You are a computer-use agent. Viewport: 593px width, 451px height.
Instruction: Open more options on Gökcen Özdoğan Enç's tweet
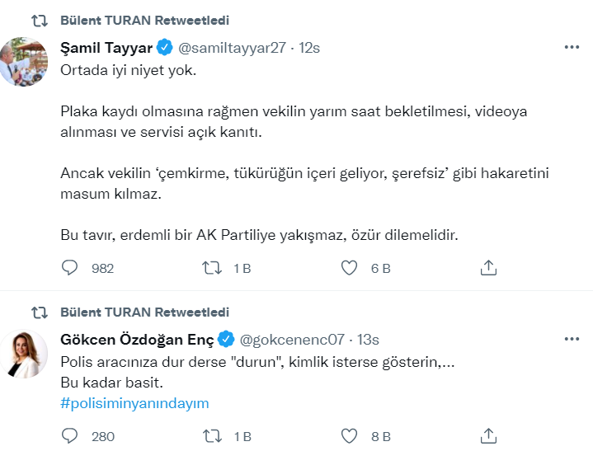tap(572, 339)
